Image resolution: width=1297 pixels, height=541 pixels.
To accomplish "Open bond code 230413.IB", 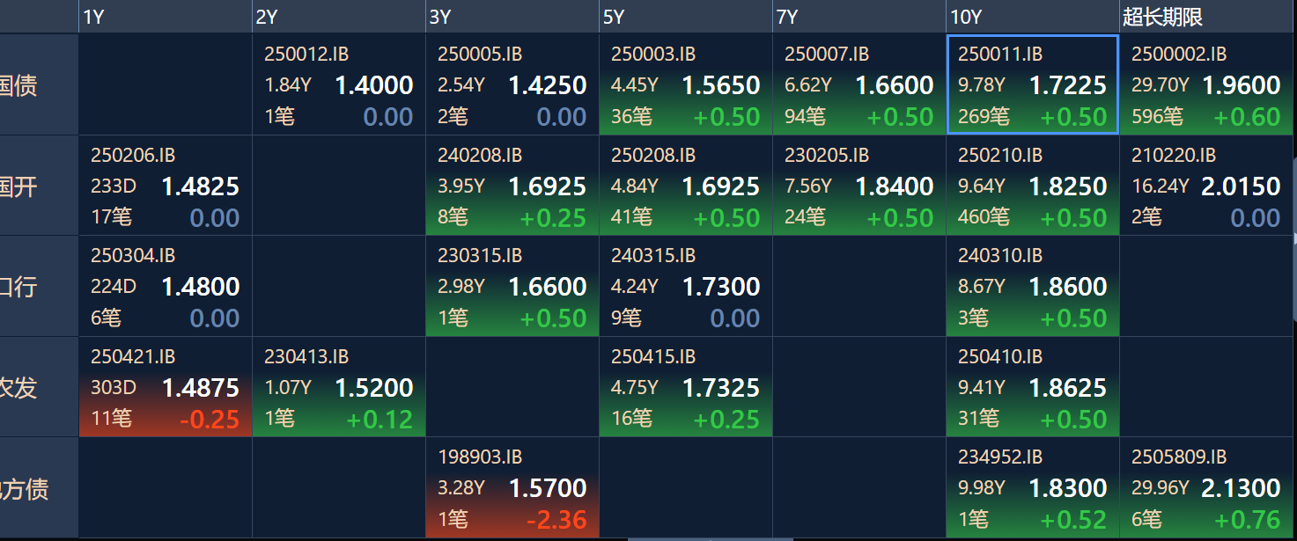I will pos(306,357).
